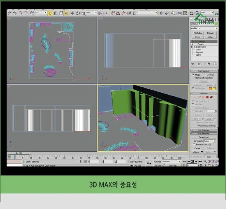
Task: Click the Undo arrow icon
Action: pos(10,13)
